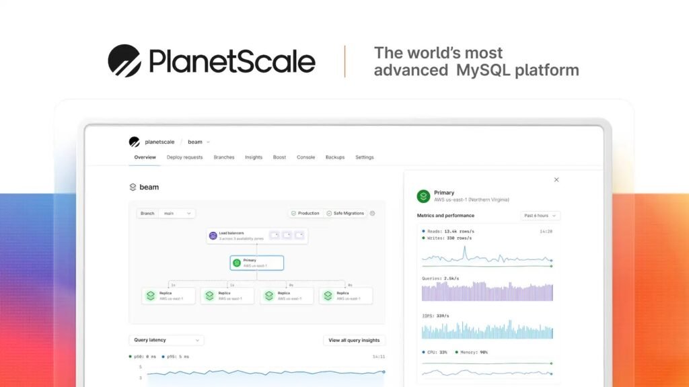Open the settings gear beside Safe Migrations
Viewport: 689px width, 387px height.
coord(373,213)
